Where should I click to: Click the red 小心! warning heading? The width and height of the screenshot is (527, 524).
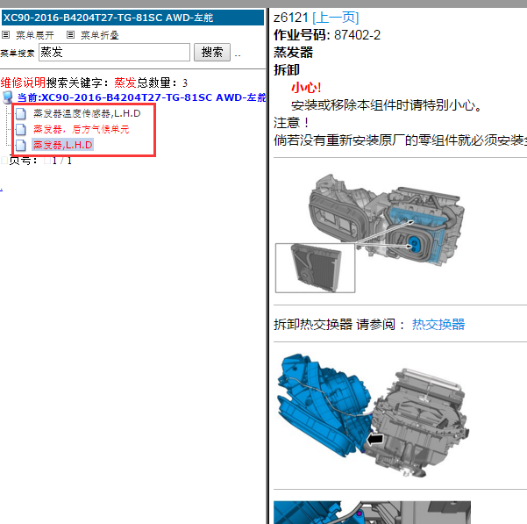tap(306, 88)
